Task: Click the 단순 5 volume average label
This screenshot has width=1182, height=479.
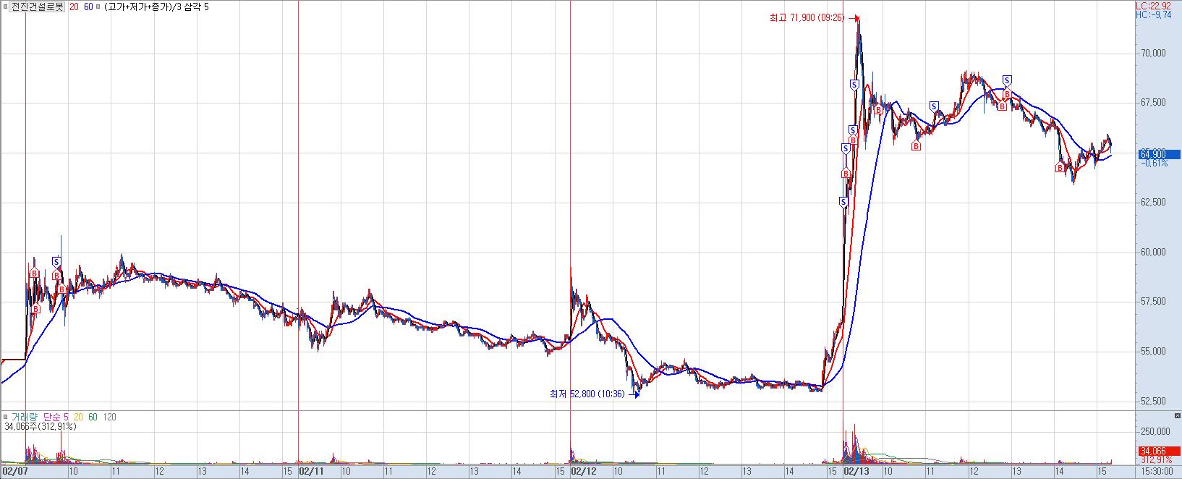Action: point(56,417)
